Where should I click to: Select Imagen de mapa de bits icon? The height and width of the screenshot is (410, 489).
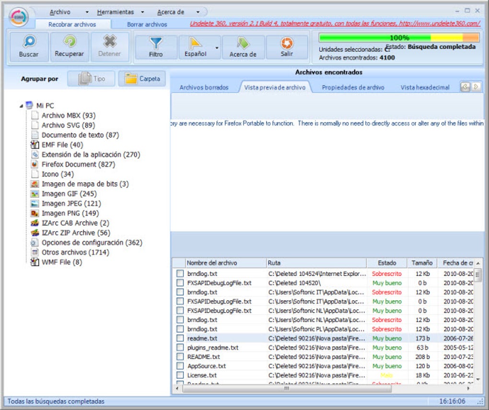click(35, 184)
